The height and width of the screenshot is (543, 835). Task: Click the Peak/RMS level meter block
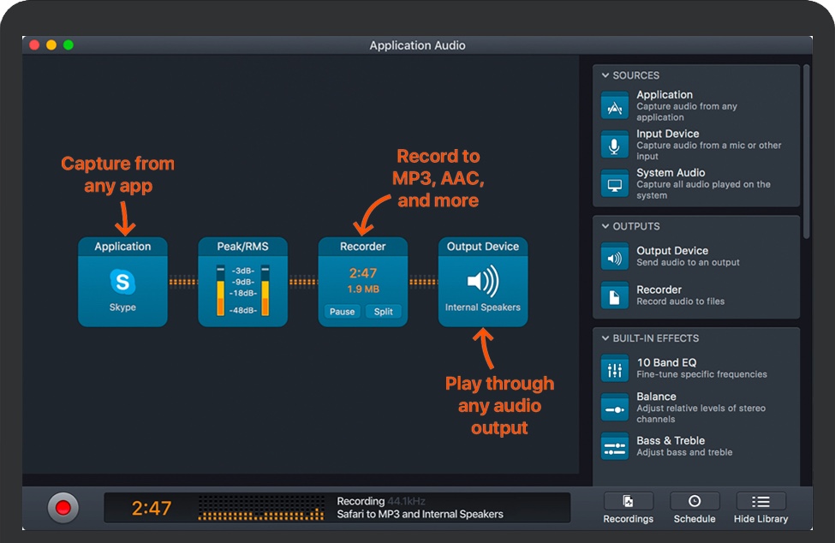click(x=242, y=283)
